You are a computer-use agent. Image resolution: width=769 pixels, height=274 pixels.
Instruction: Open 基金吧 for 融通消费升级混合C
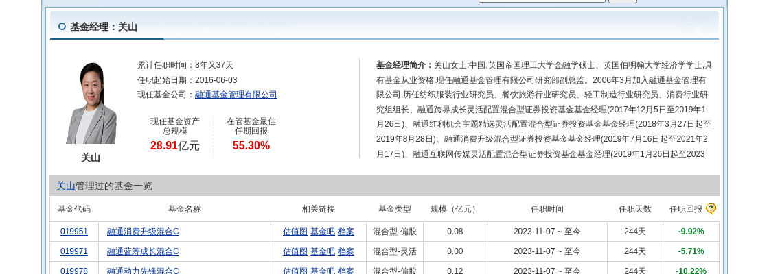[322, 232]
